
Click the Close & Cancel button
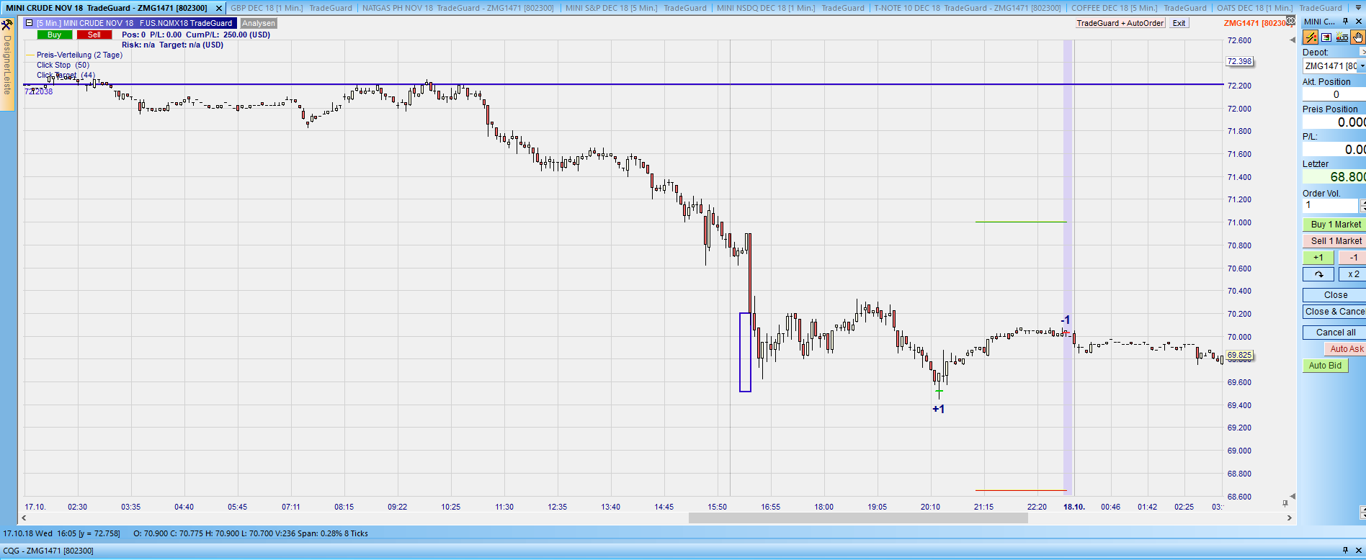click(x=1335, y=312)
